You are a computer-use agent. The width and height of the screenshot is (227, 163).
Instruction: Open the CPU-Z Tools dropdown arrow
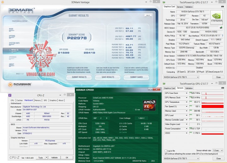click(46, 158)
